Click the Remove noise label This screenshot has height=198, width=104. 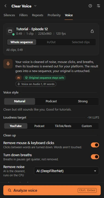click(x=14, y=167)
